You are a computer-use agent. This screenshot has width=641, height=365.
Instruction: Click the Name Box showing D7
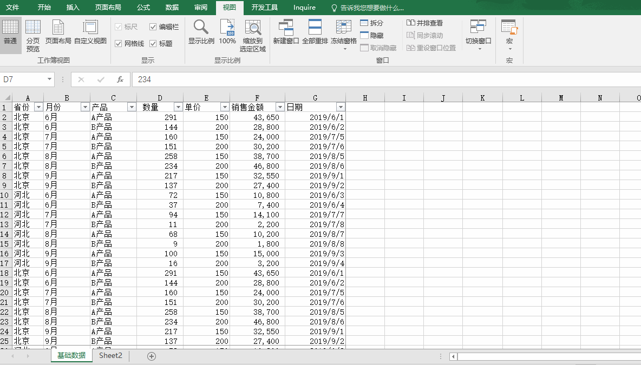tap(23, 79)
